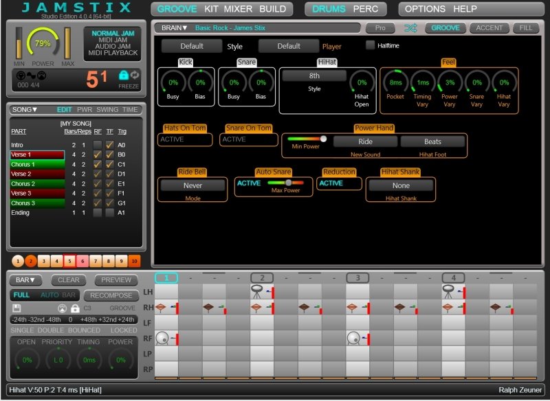550x401 pixels.
Task: Open the BAR dropdown menu
Action: click(25, 280)
